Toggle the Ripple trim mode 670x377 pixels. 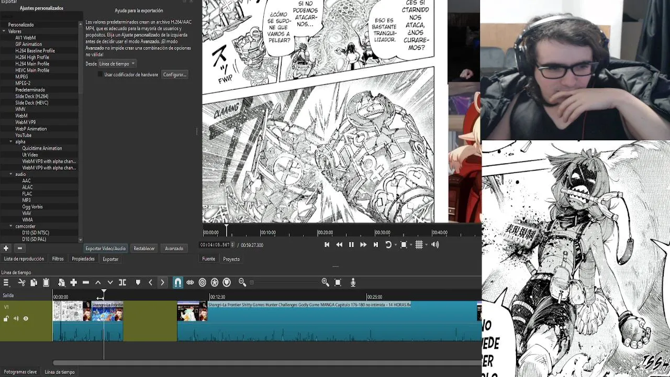coord(203,282)
